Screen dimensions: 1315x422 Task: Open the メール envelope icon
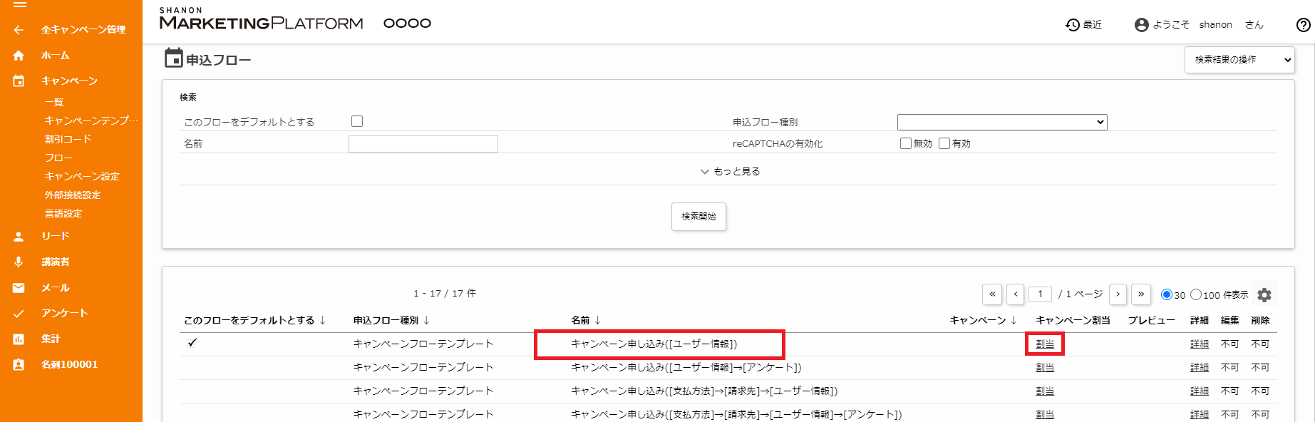pyautogui.click(x=19, y=288)
